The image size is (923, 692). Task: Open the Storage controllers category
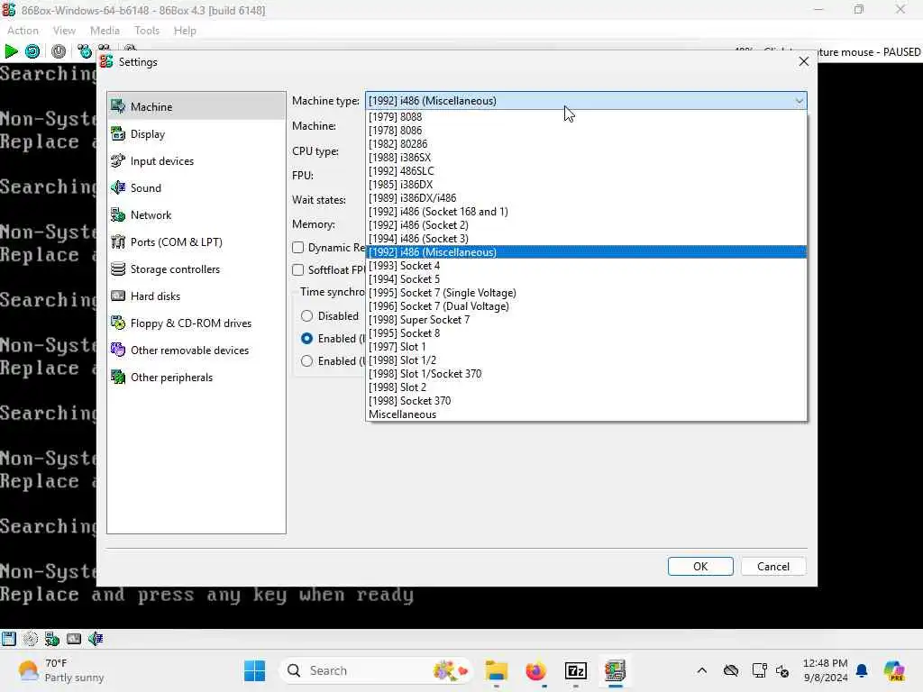coord(196,269)
